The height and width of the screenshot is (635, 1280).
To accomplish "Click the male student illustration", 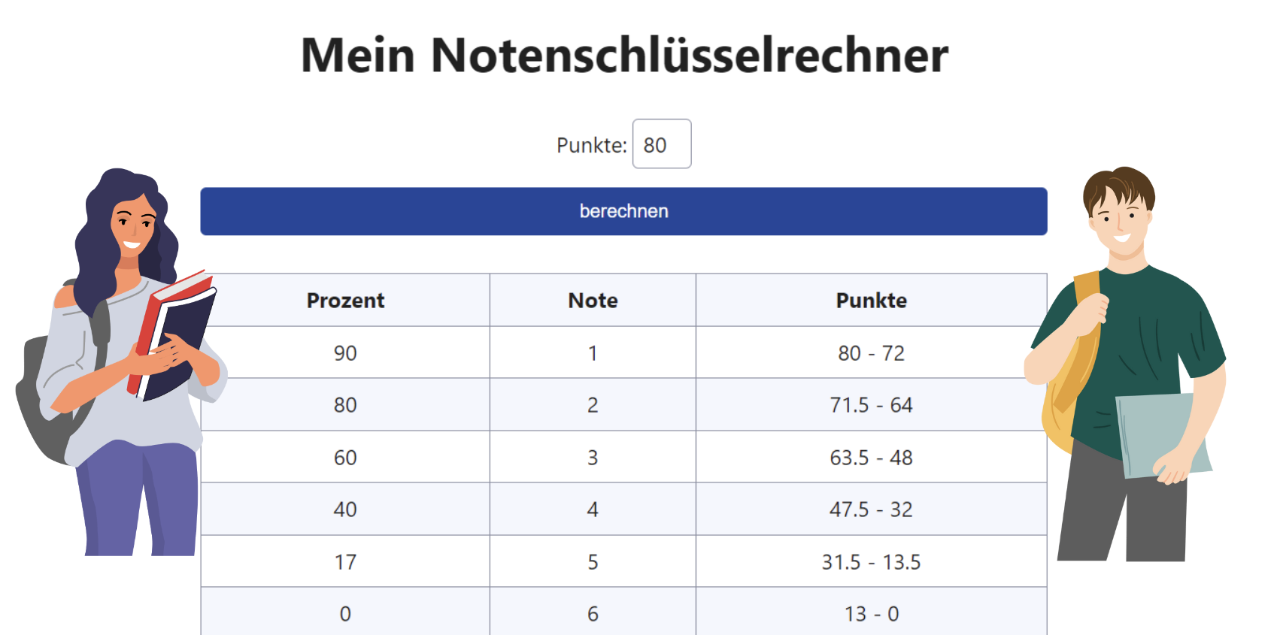I will pyautogui.click(x=1126, y=364).
